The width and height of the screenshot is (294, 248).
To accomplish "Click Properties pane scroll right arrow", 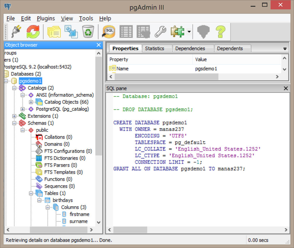I will point(277,77).
